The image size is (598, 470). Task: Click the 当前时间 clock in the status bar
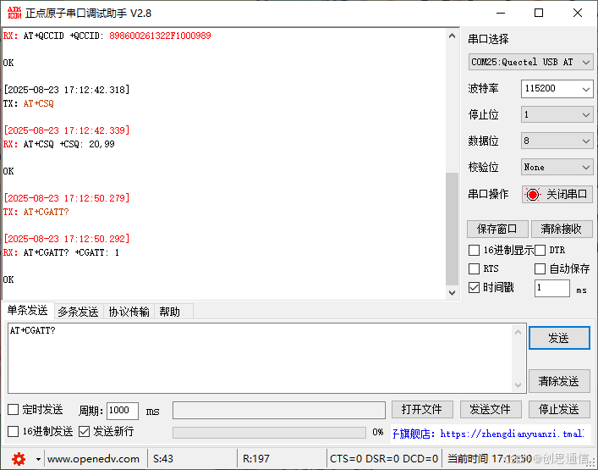pos(490,459)
